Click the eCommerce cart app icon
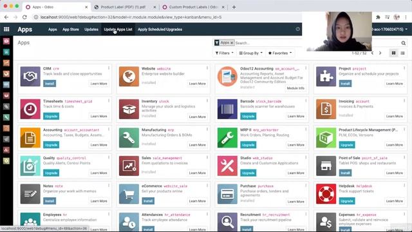The image size is (412, 232). [x=129, y=194]
